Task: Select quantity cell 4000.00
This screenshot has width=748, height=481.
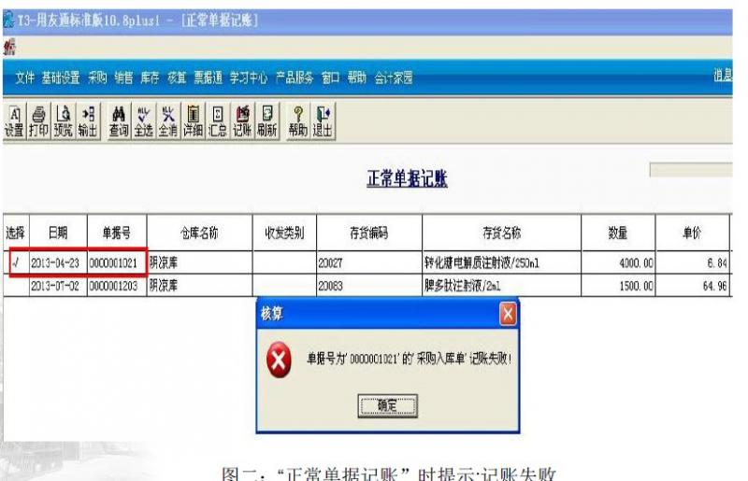Action: [x=618, y=262]
